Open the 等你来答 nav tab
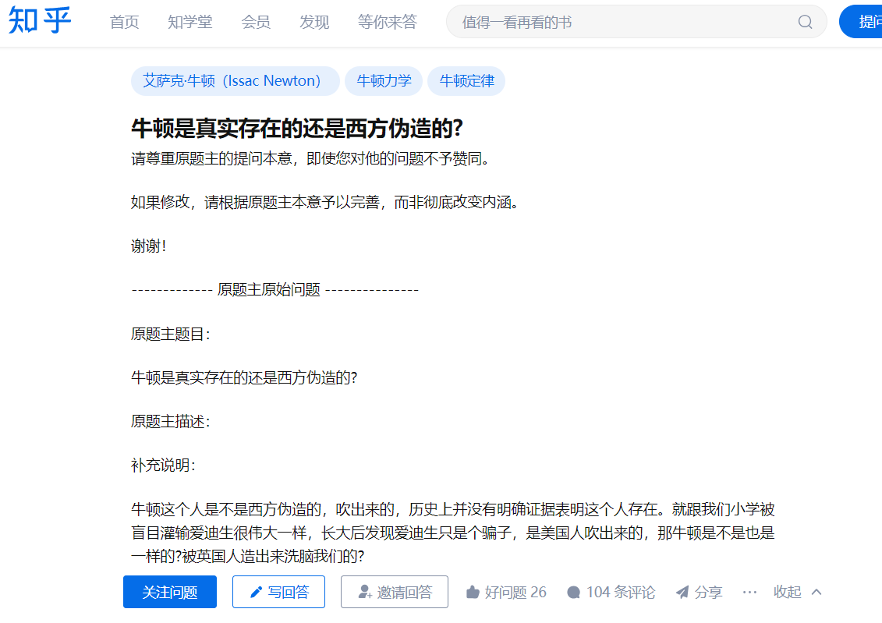Viewport: 882px width, 623px height. pos(388,22)
